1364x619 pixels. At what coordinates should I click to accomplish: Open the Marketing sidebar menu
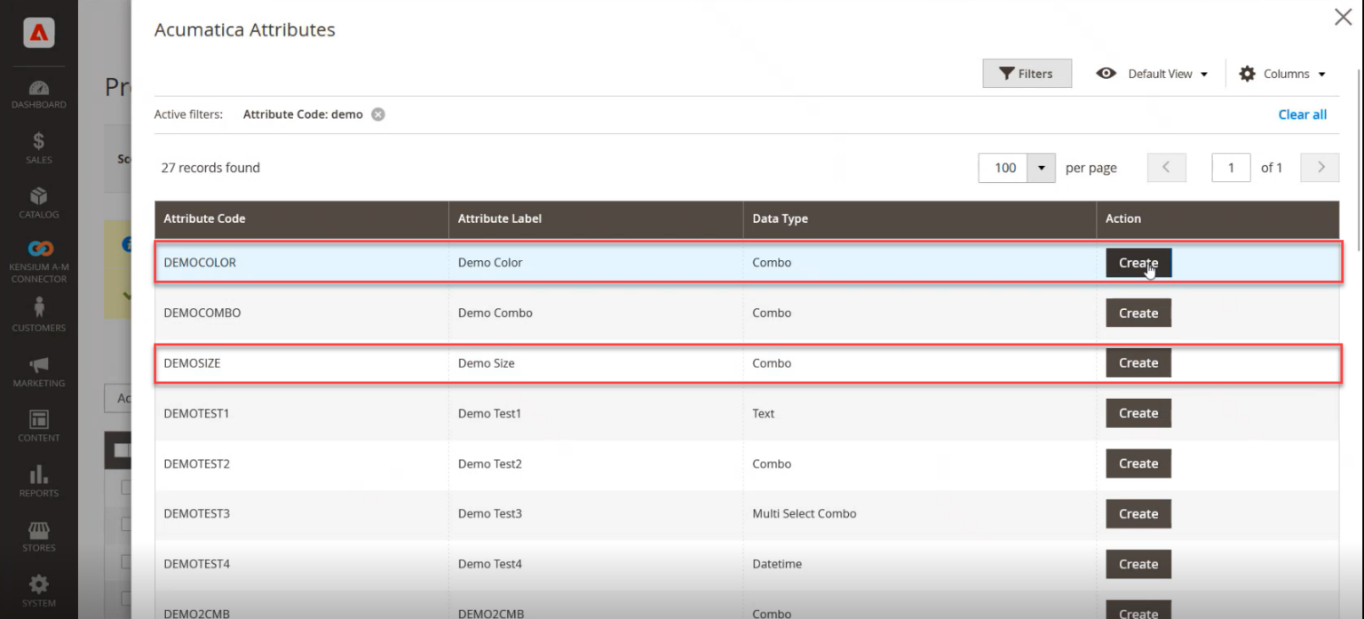[39, 372]
